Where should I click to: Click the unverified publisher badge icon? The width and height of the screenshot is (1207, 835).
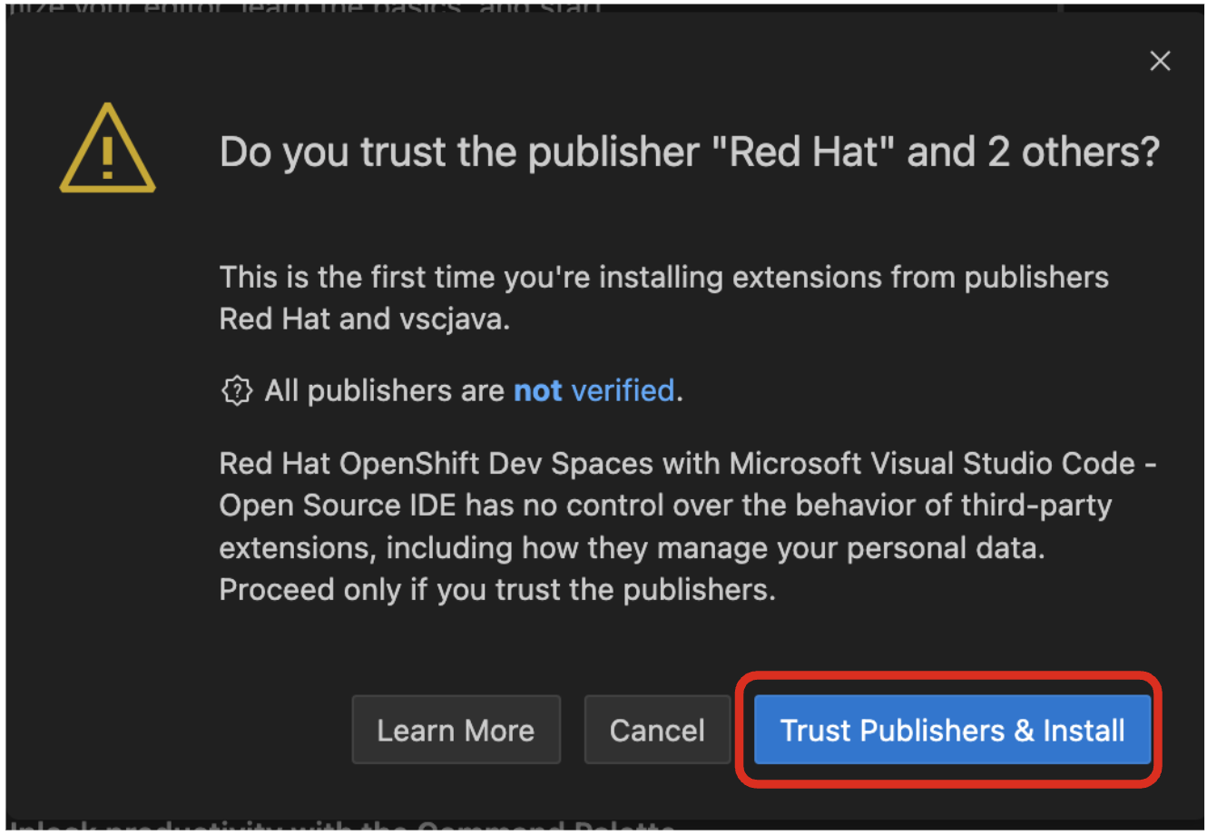236,391
